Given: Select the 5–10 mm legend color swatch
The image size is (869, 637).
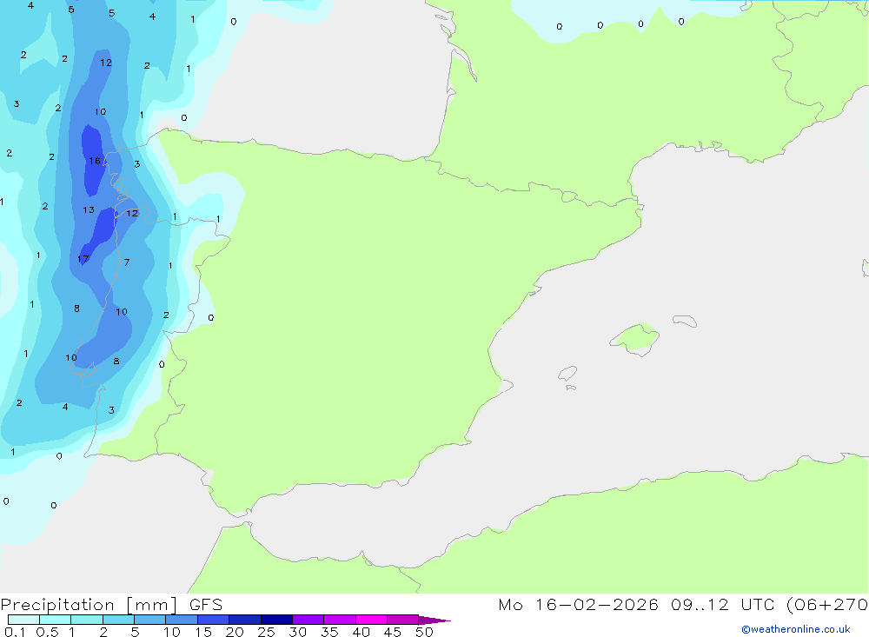Looking at the screenshot, I should pos(149,620).
